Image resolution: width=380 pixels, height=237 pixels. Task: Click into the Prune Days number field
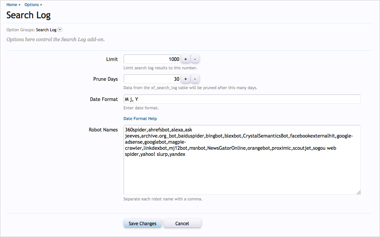(x=152, y=79)
